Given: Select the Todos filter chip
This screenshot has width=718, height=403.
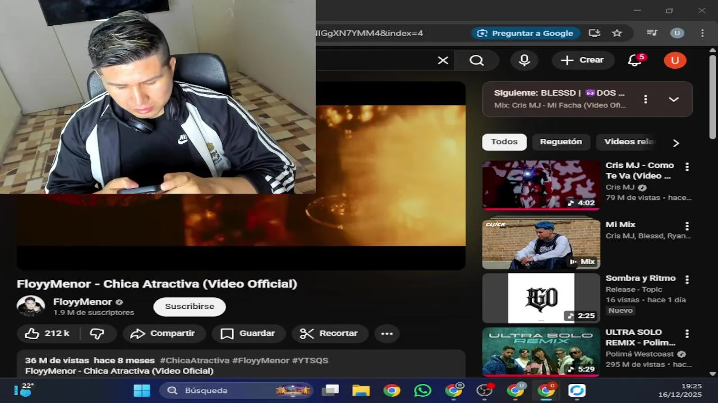Looking at the screenshot, I should click(504, 142).
